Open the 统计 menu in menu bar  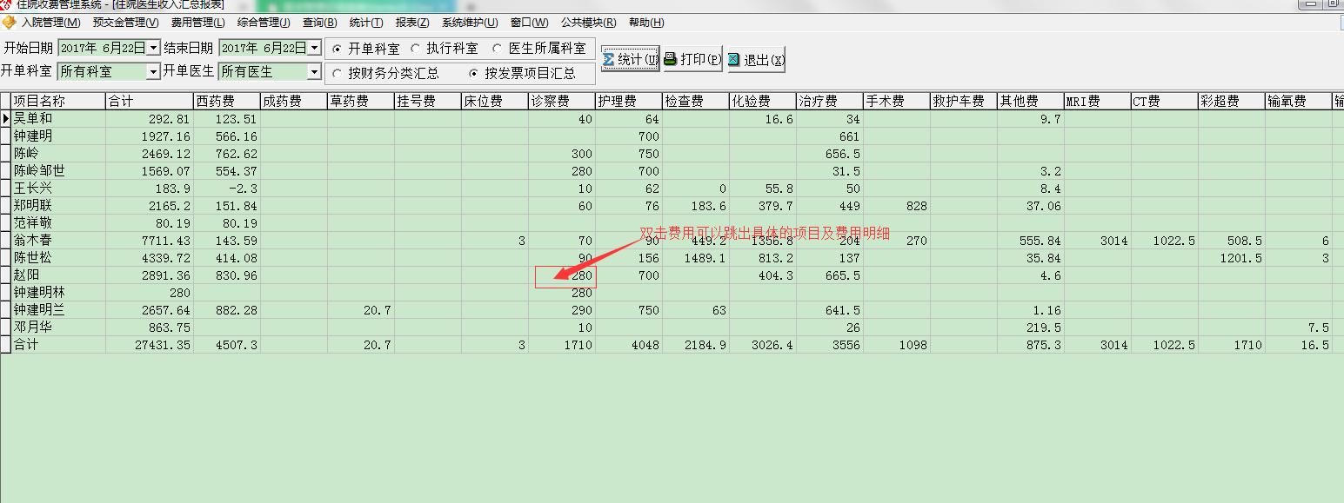point(365,23)
